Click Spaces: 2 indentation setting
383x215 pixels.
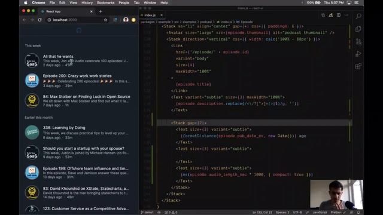(x=282, y=213)
